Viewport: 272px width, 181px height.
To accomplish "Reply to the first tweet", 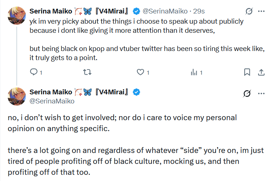I will [x=34, y=72].
